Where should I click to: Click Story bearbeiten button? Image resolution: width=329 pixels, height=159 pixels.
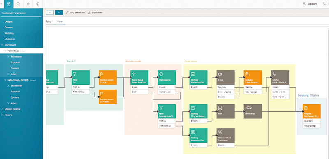click(75, 13)
